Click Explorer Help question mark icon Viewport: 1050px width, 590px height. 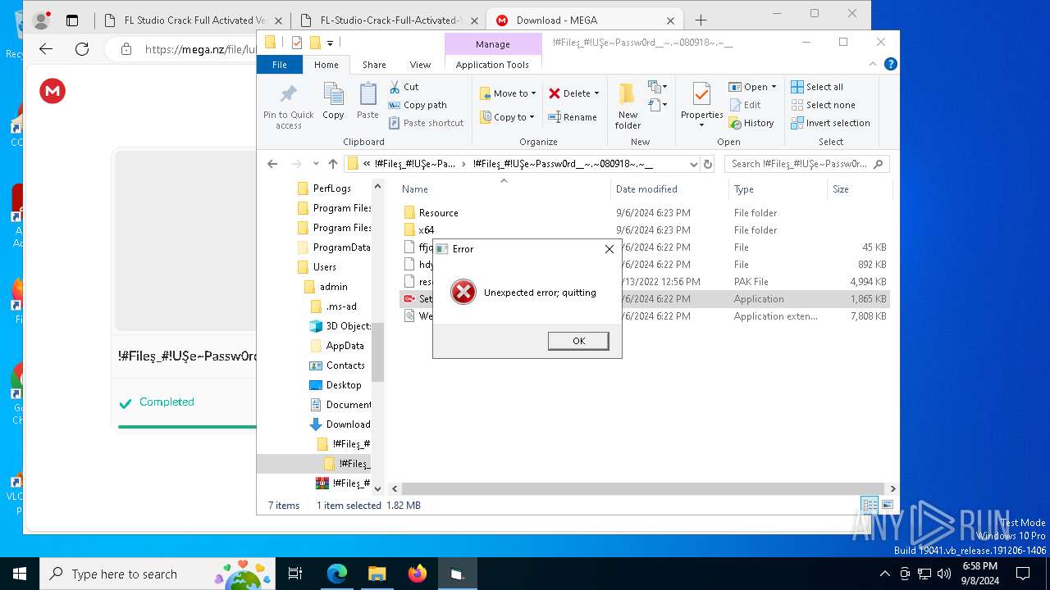tap(891, 64)
